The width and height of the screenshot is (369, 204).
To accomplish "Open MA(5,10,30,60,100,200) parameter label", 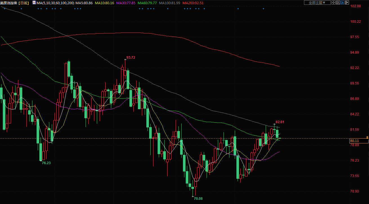I will (x=55, y=3).
